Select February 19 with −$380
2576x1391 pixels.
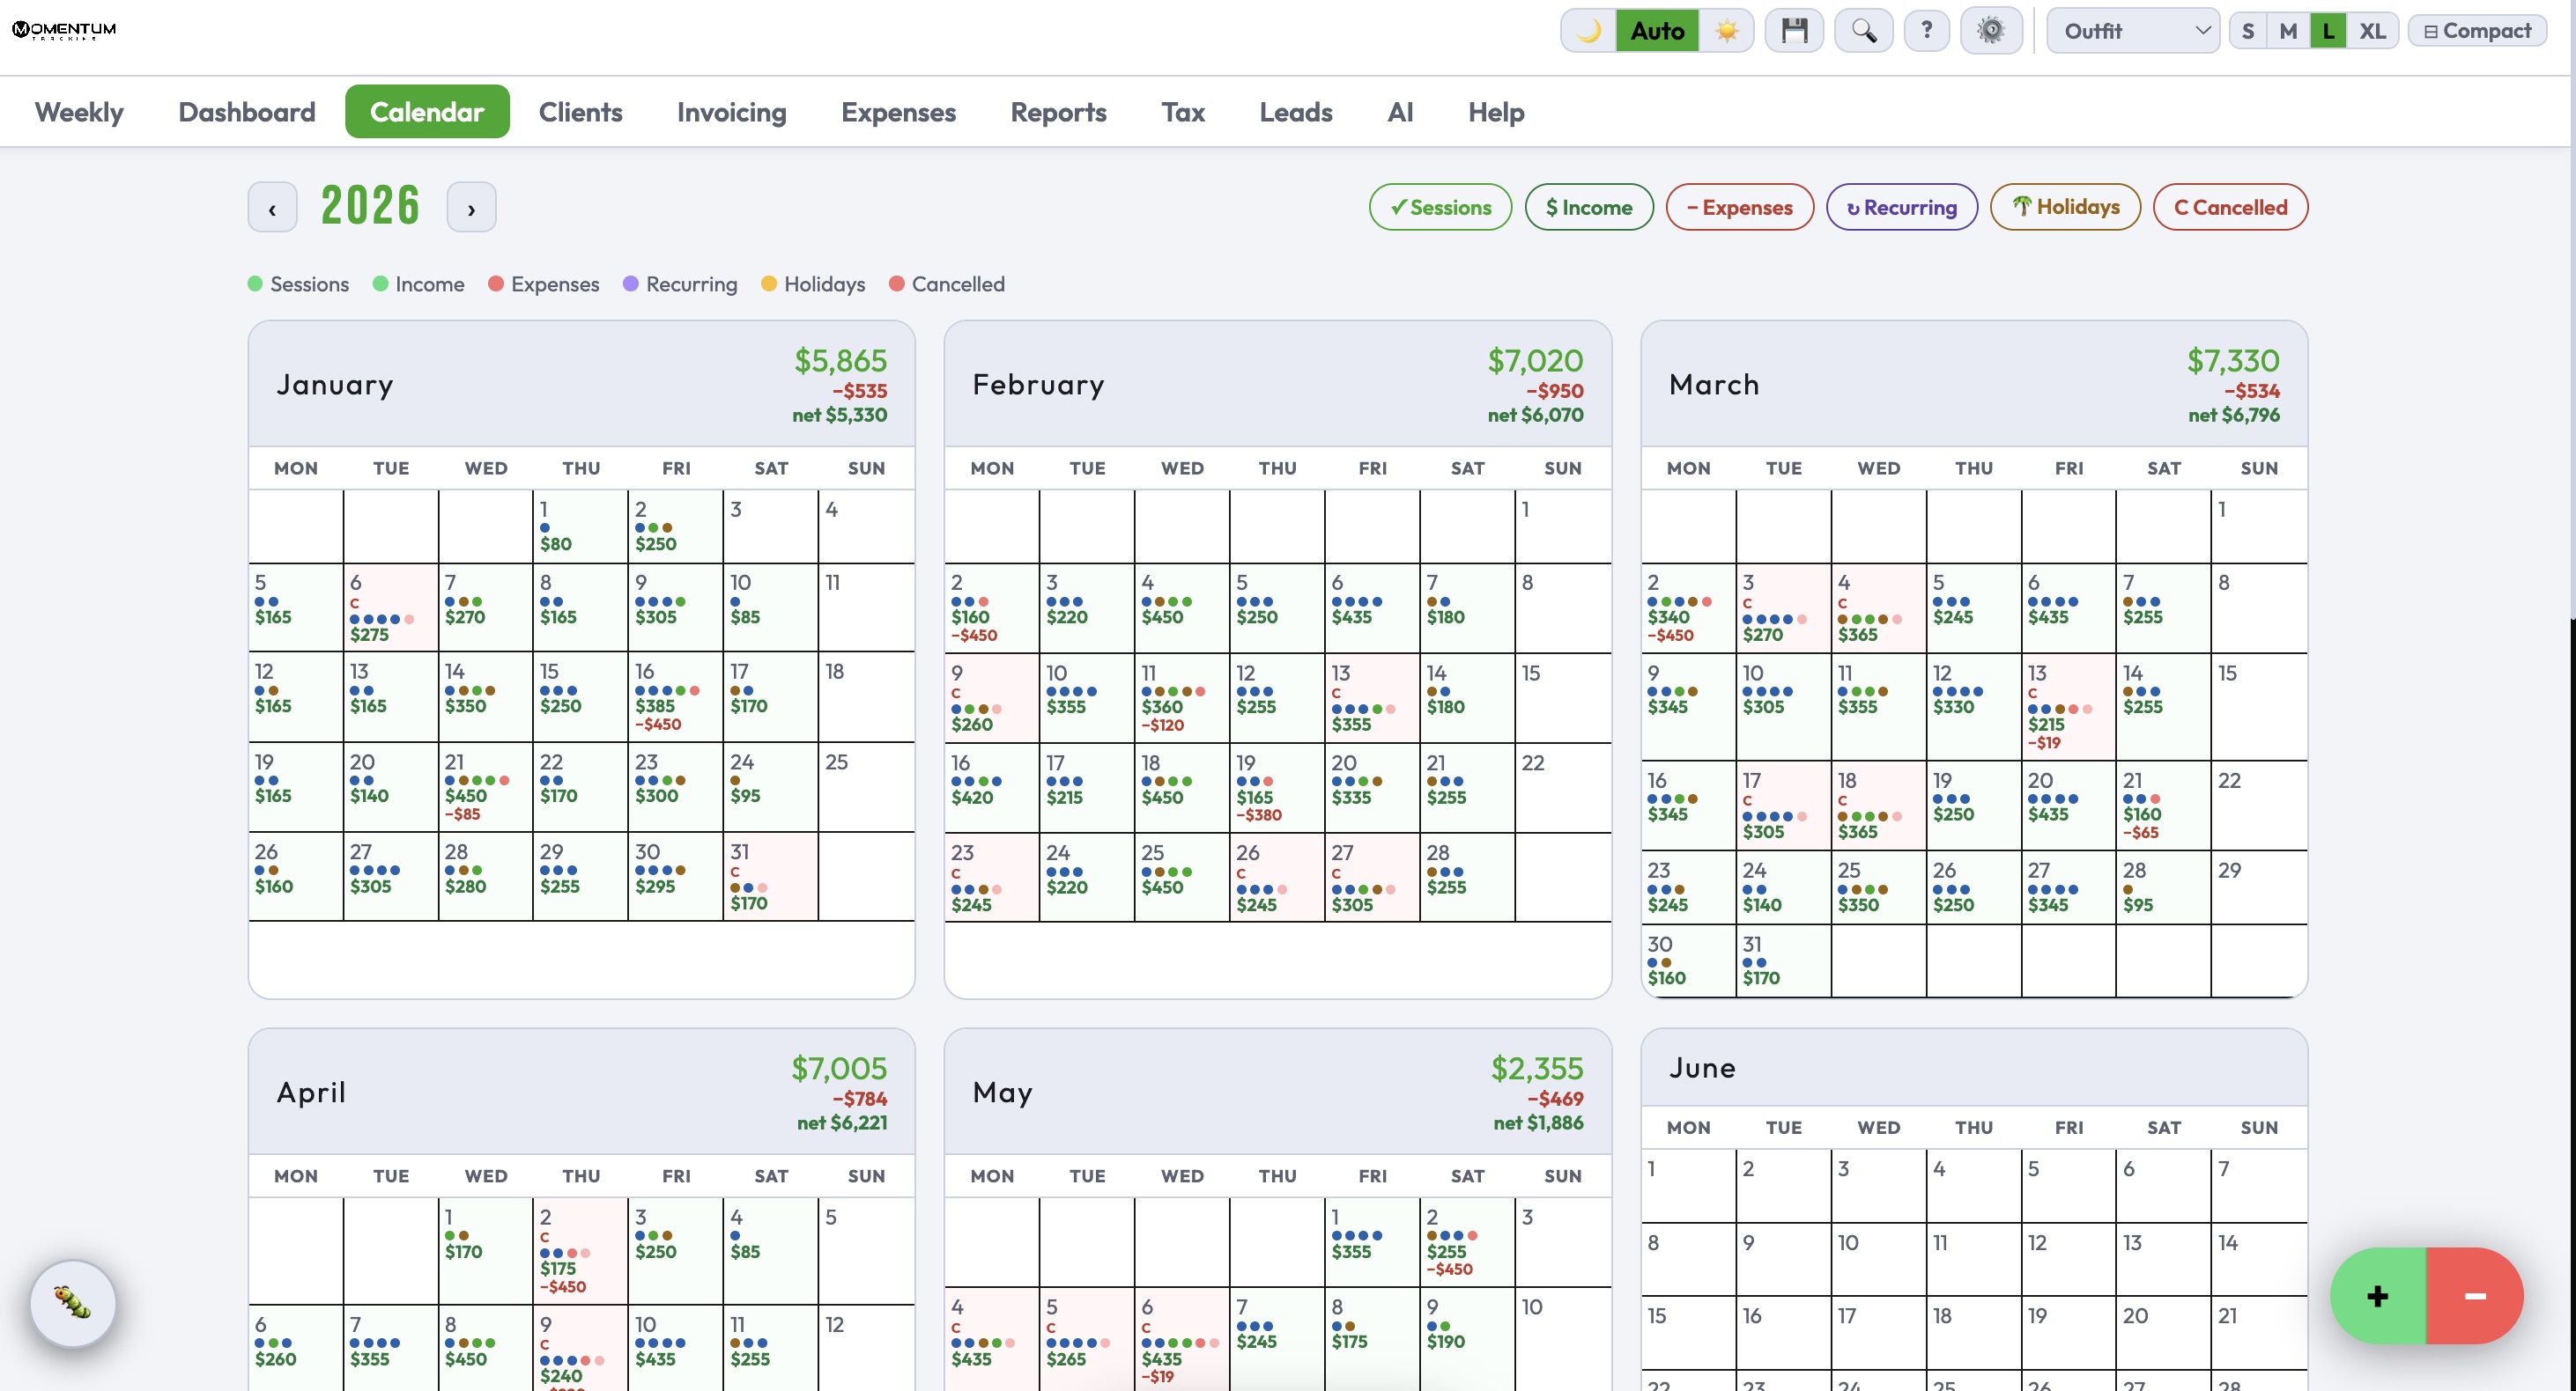(x=1276, y=787)
